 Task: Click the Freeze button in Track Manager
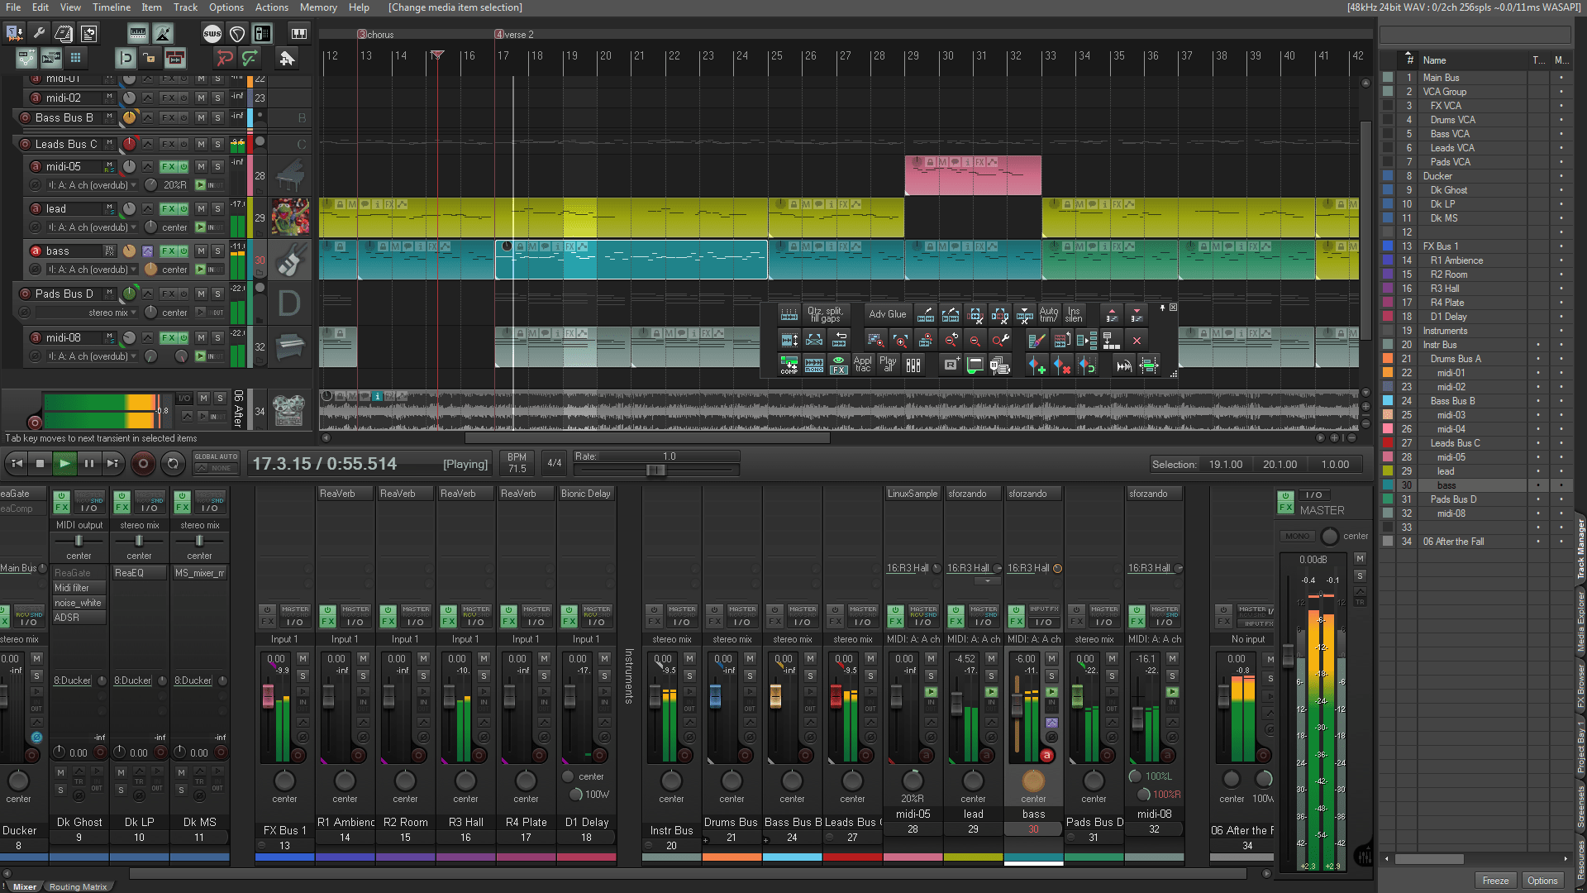pyautogui.click(x=1494, y=881)
